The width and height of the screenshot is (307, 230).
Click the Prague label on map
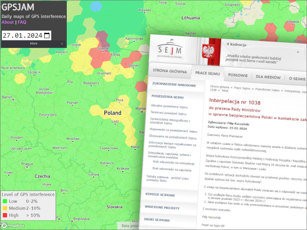(27, 164)
